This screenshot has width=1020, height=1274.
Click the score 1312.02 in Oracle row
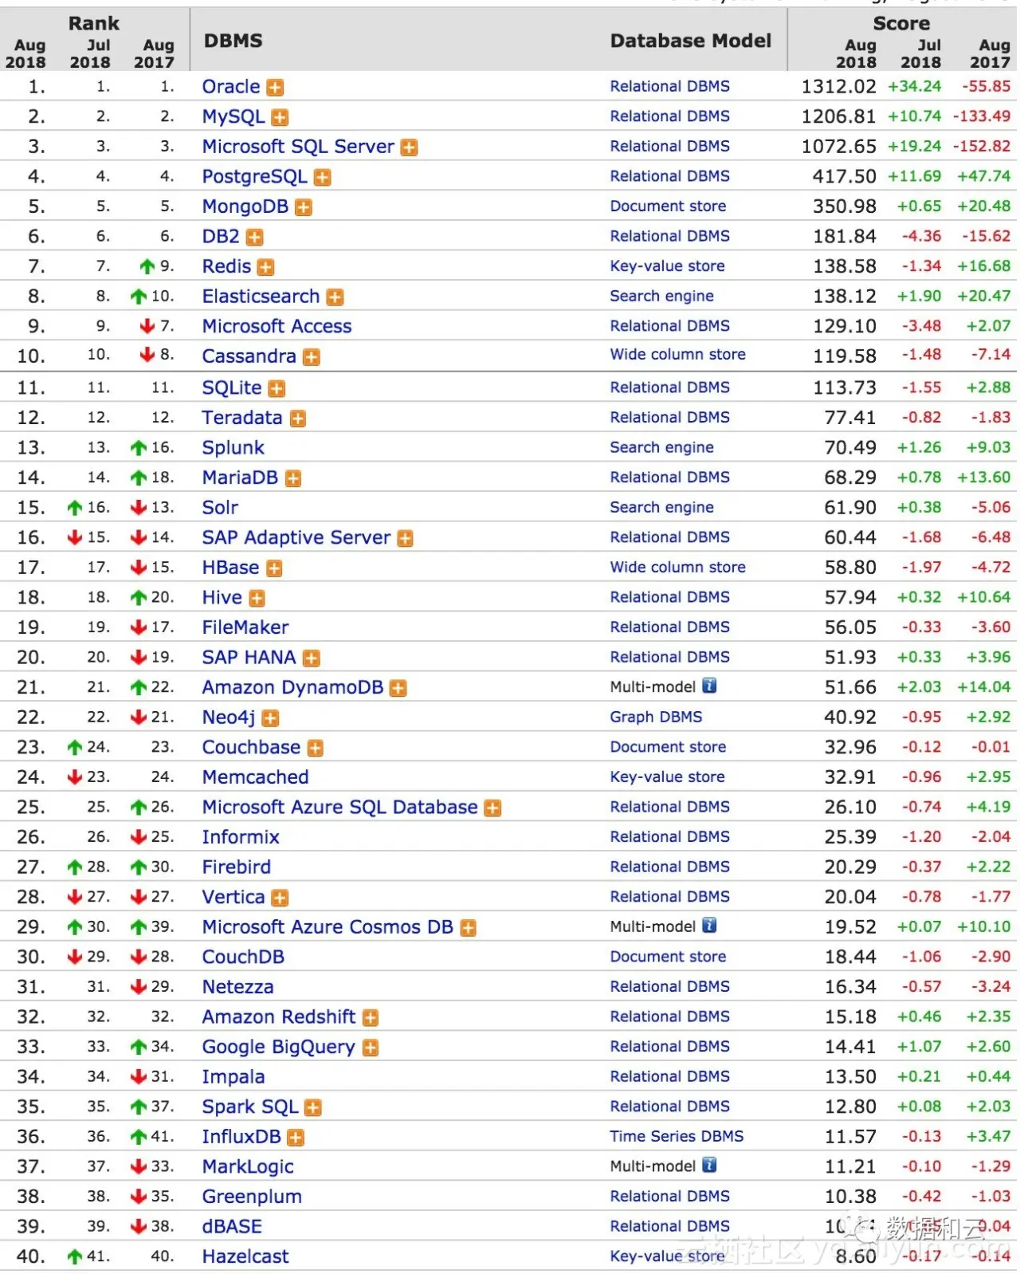(x=838, y=87)
